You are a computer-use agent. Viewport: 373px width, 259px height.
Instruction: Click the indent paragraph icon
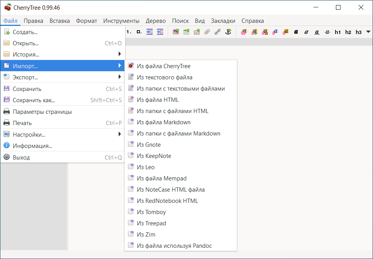coord(149,32)
